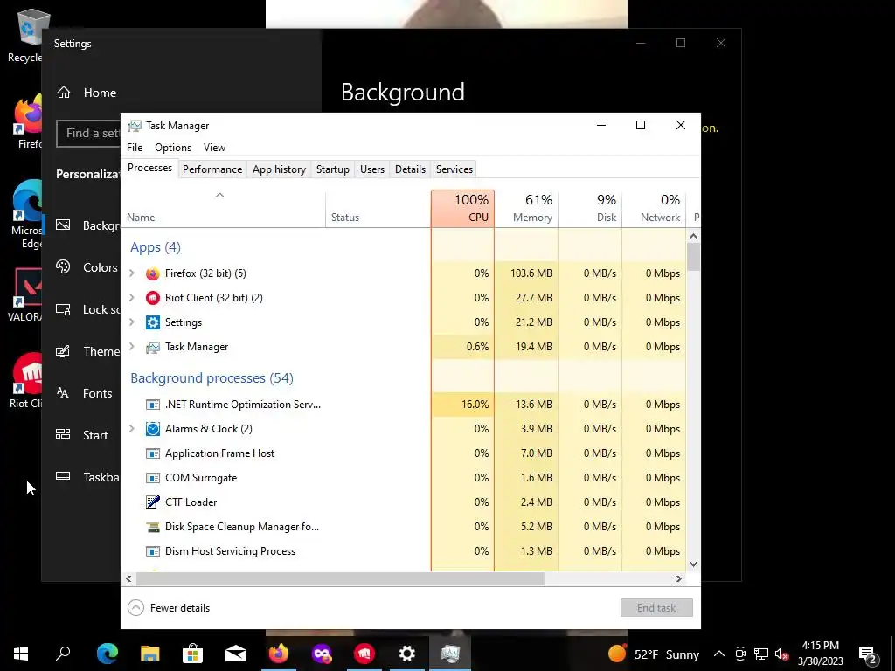This screenshot has width=895, height=671.
Task: Click the Task Manager row icon under Apps
Action: click(152, 347)
